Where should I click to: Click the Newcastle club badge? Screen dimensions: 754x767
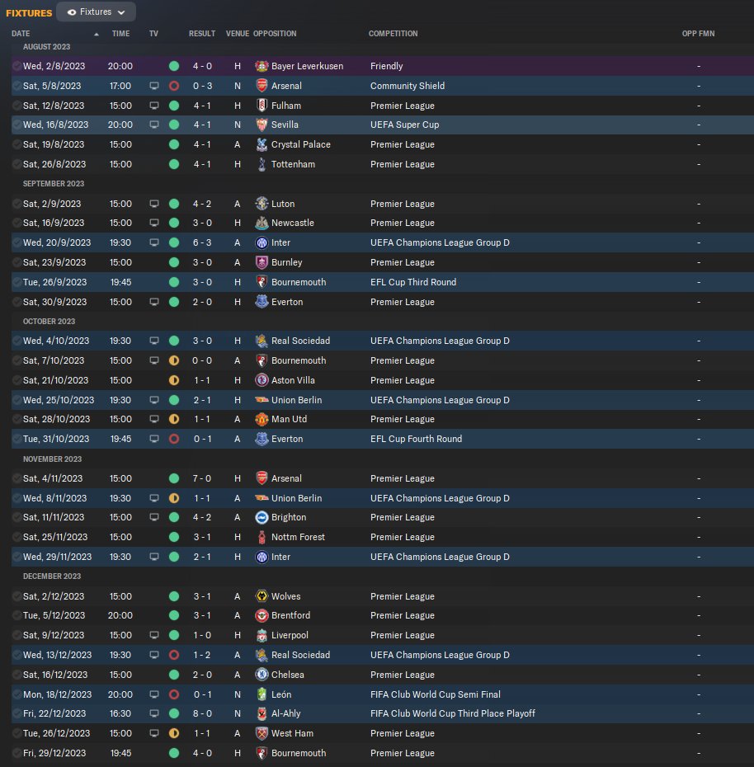[262, 223]
